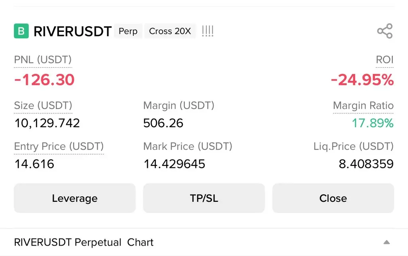
Task: Open the TP/SL settings button
Action: [204, 198]
